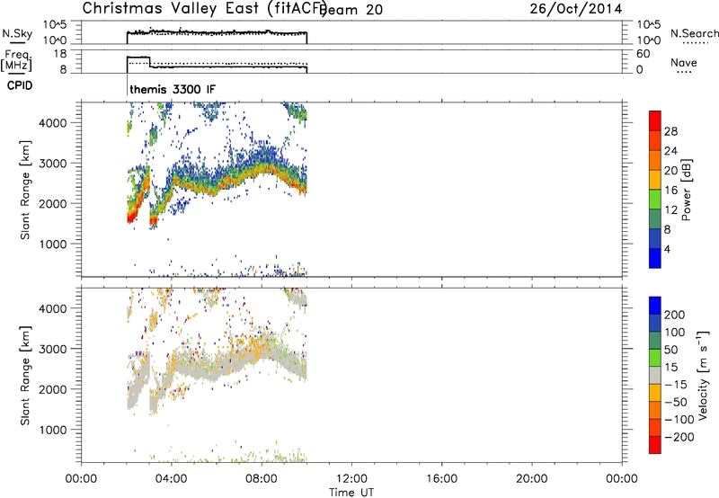Click the gray velocity colorbar segment
This screenshot has height=498, width=719.
click(655, 375)
